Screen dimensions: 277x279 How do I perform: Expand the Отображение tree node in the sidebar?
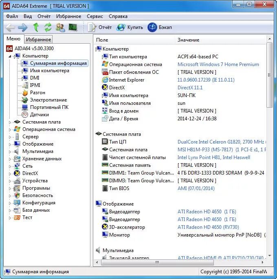(10, 144)
